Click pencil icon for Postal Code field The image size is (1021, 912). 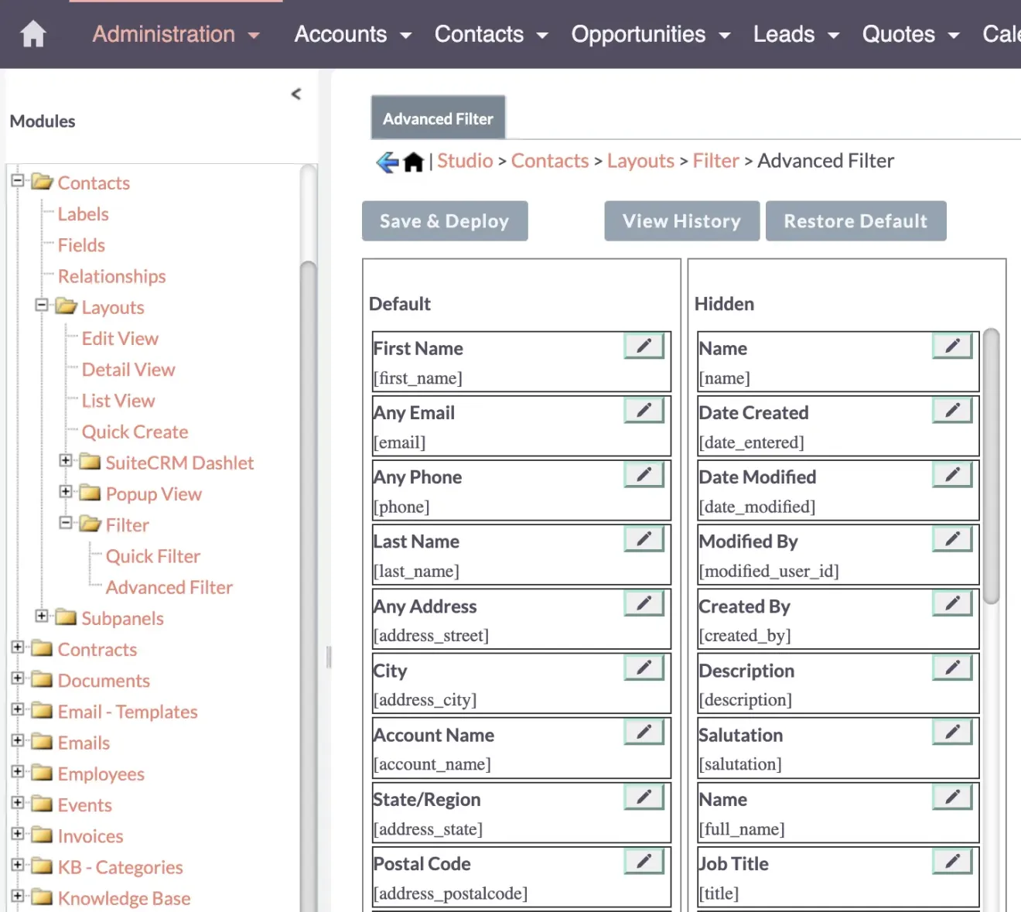(644, 861)
